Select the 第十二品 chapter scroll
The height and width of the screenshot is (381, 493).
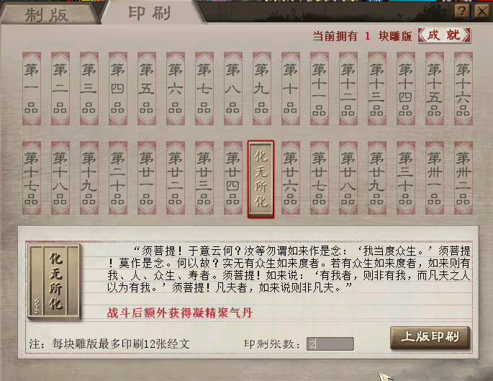pyautogui.click(x=348, y=89)
